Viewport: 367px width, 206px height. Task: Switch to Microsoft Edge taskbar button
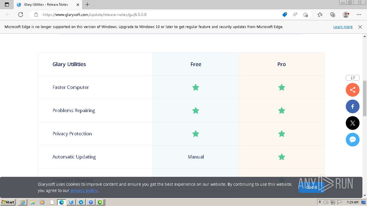62,202
